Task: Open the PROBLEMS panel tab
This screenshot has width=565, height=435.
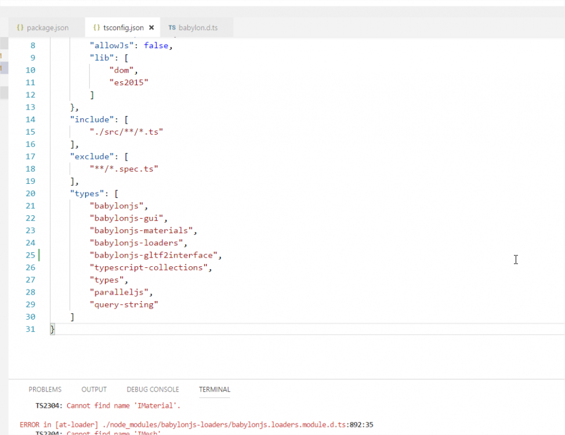Action: pos(45,390)
